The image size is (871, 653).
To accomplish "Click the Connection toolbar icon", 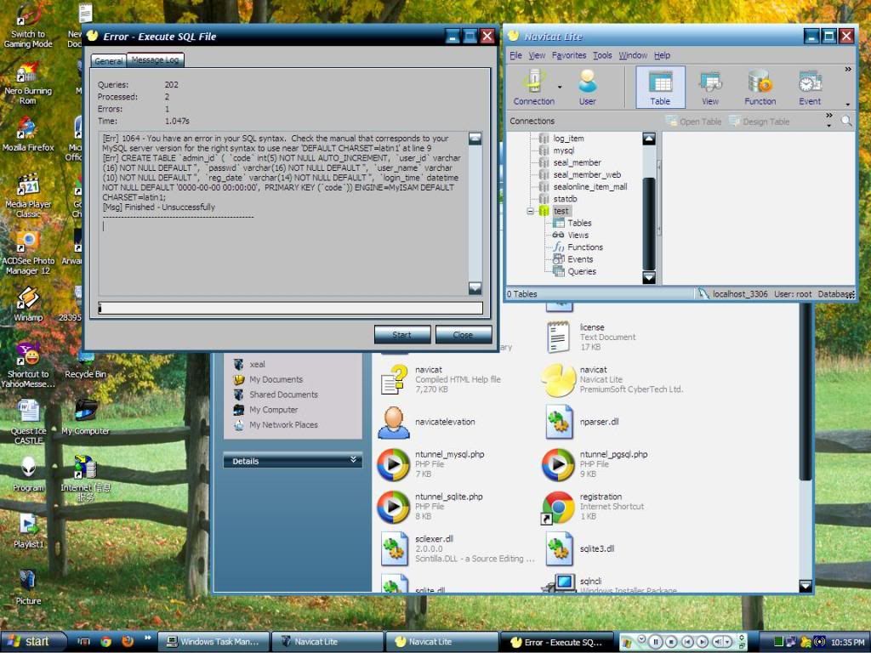I will [533, 87].
